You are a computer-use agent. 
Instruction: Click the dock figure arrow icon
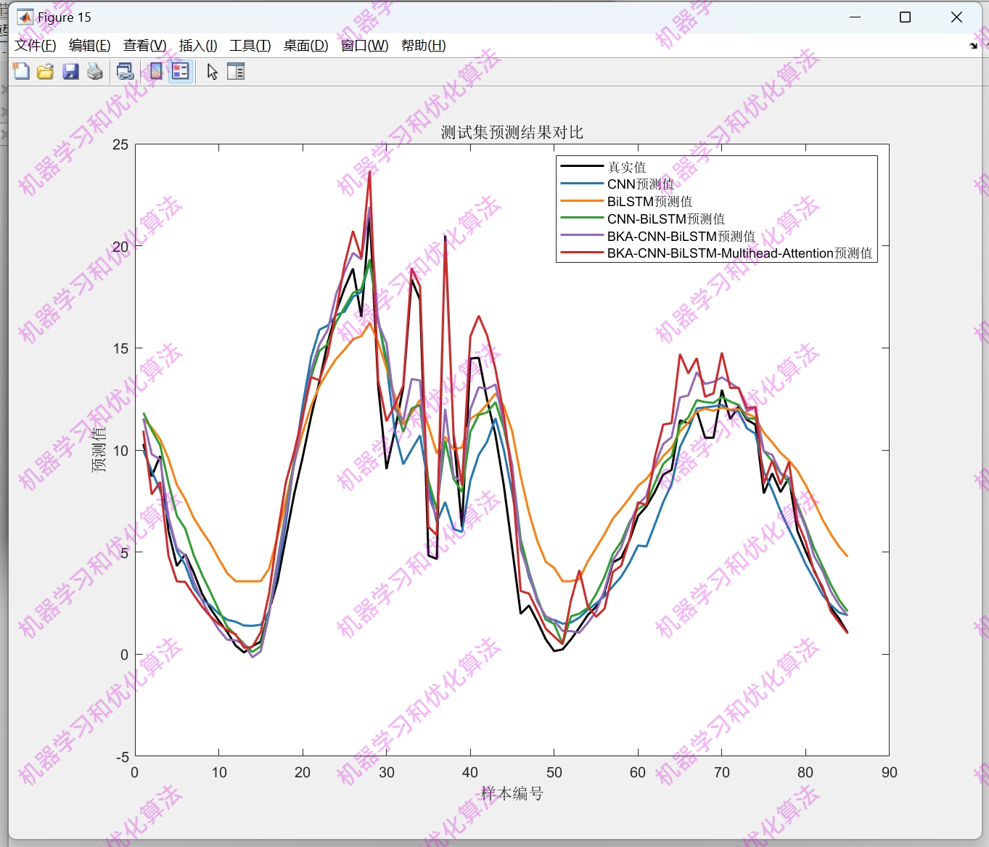973,46
